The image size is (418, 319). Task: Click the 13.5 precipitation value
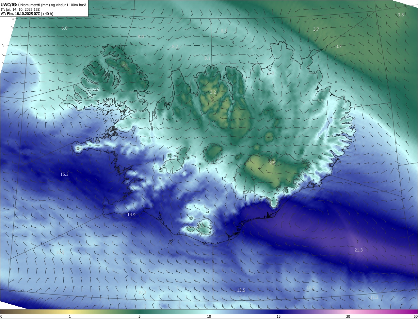point(241,290)
